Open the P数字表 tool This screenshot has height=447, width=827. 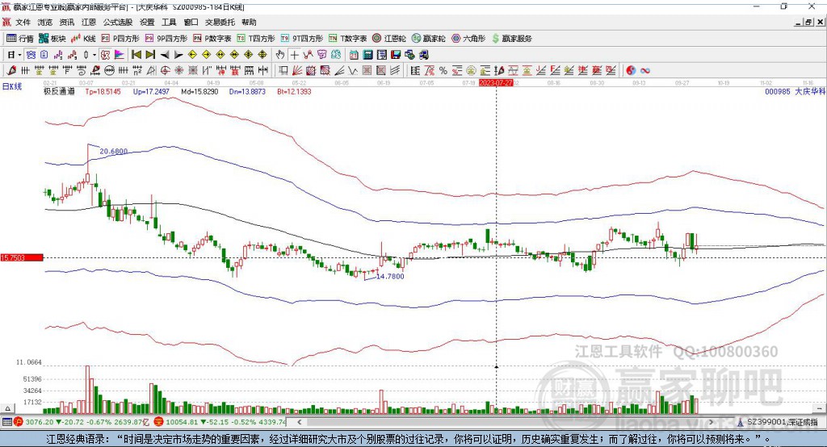click(x=212, y=39)
